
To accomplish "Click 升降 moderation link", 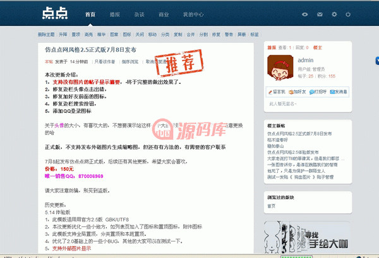I will coord(63,35).
